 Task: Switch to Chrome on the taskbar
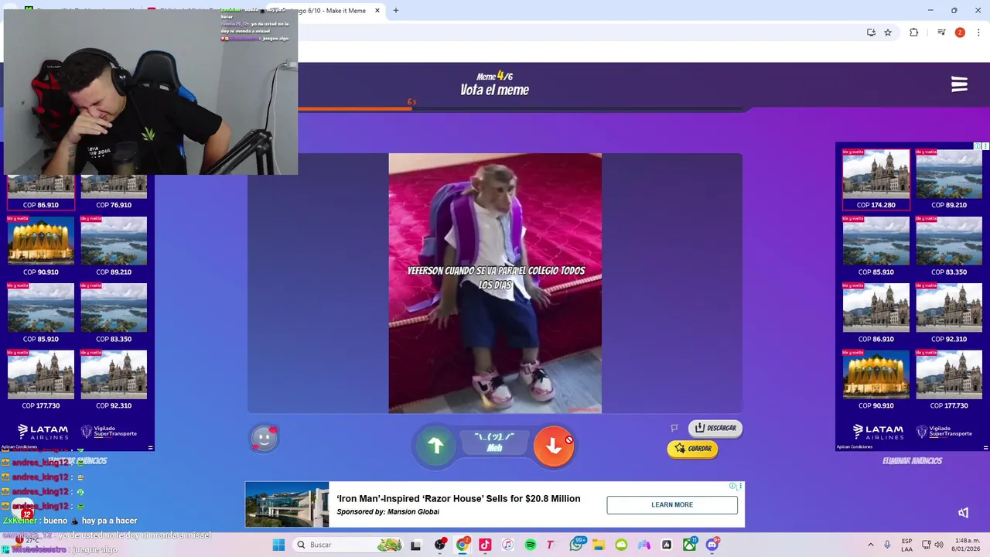[463, 545]
